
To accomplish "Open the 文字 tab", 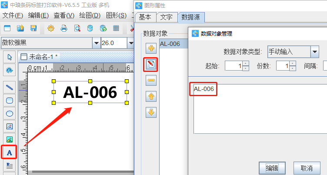I will pos(166,17).
